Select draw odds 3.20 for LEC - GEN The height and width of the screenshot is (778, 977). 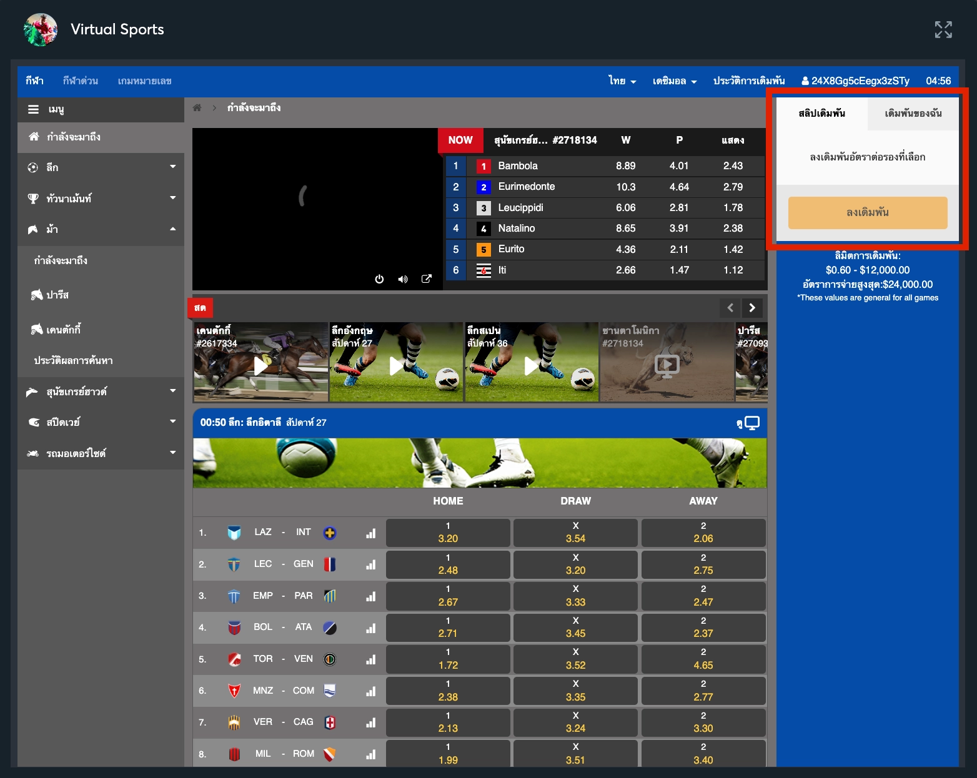pyautogui.click(x=575, y=564)
